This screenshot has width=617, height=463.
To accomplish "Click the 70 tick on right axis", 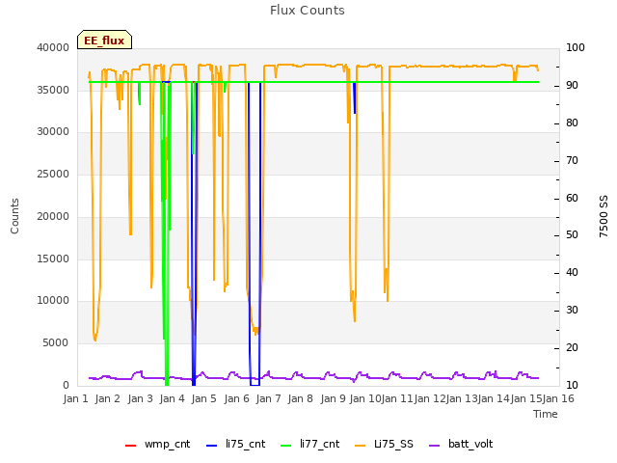I will (572, 161).
